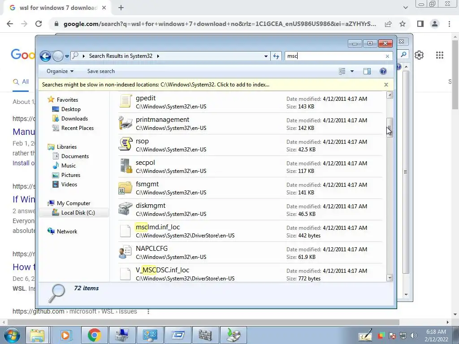Open the Windows Start orb
Viewport: 459px width, 344px height.
tap(12, 335)
